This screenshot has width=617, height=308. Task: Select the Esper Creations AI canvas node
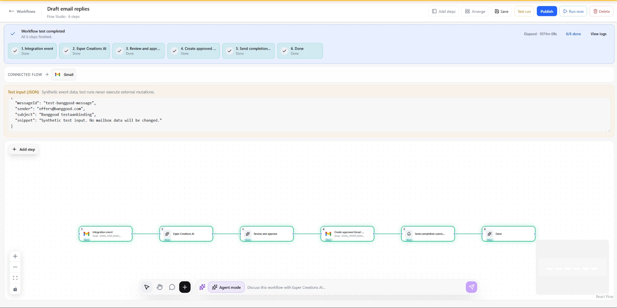coord(186,234)
